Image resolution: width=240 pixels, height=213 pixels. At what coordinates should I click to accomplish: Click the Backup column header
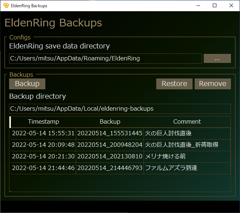coord(110,122)
